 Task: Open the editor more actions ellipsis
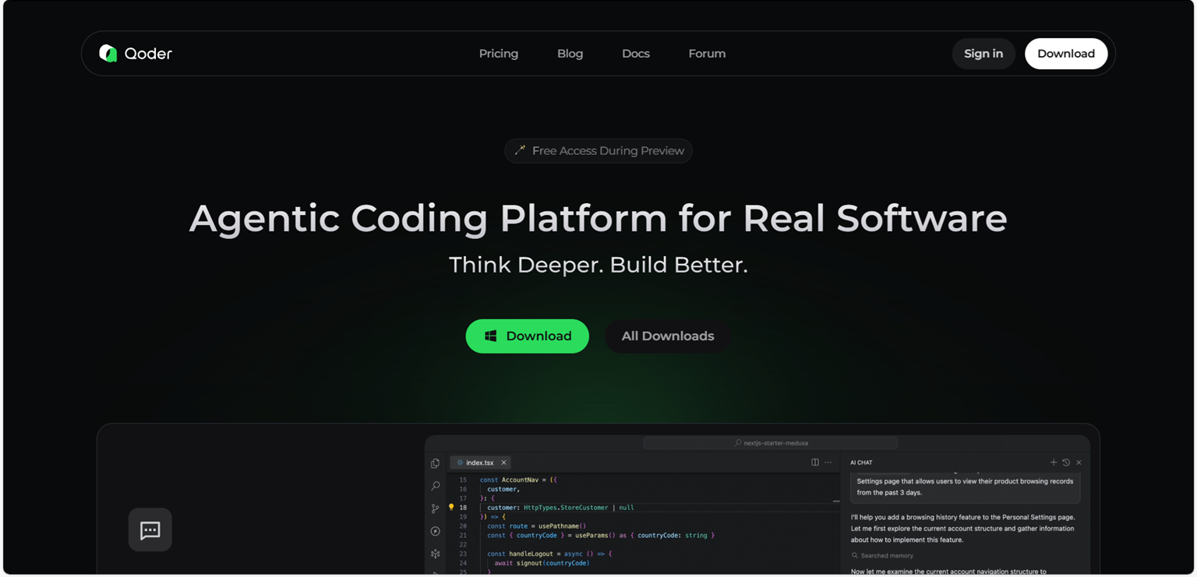tap(828, 463)
